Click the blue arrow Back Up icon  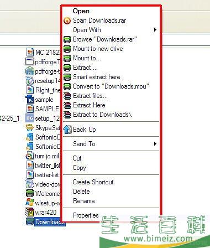[67, 130]
